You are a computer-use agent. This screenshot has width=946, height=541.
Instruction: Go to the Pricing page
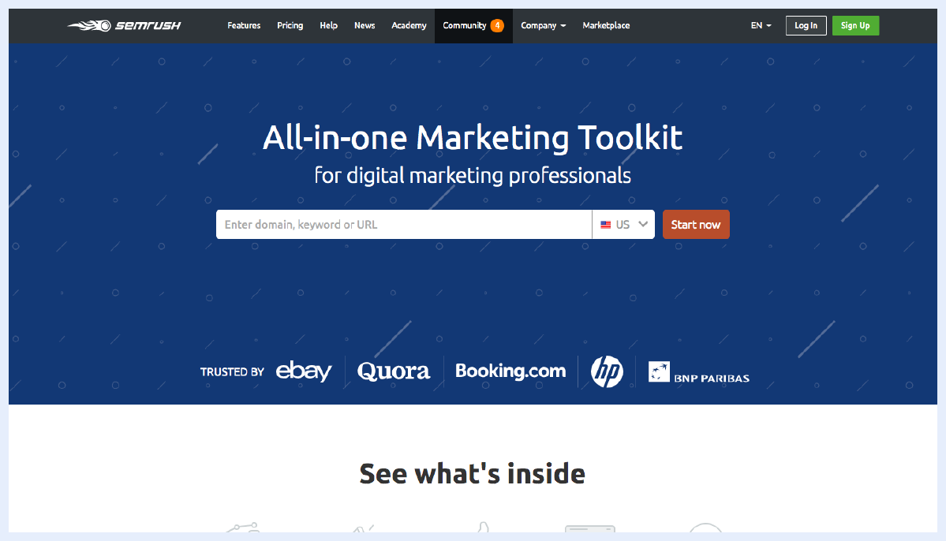pyautogui.click(x=290, y=25)
